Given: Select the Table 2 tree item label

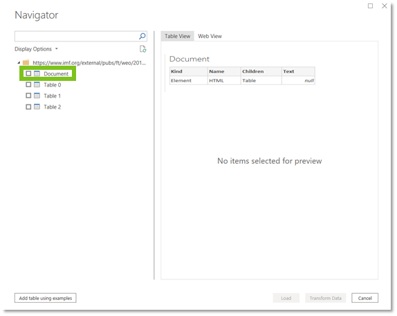Looking at the screenshot, I should click(x=52, y=107).
